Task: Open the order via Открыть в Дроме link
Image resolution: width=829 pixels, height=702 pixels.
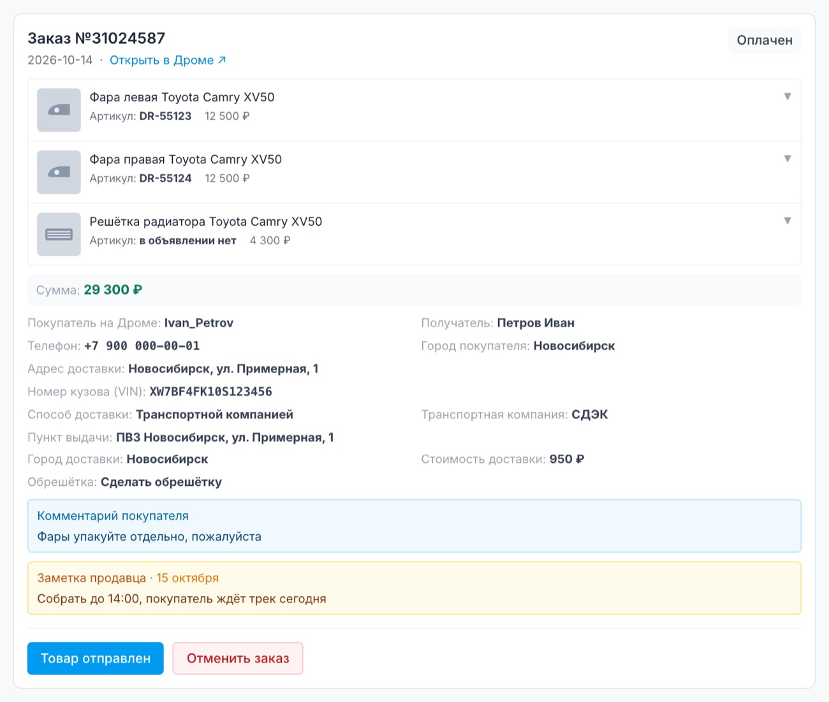Action: (168, 60)
